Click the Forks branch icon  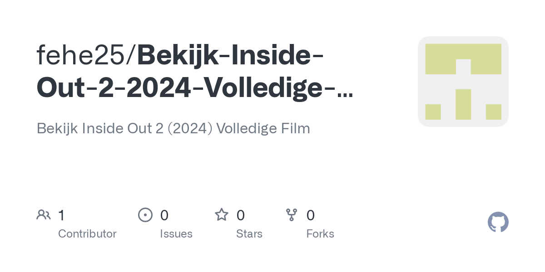tap(291, 215)
